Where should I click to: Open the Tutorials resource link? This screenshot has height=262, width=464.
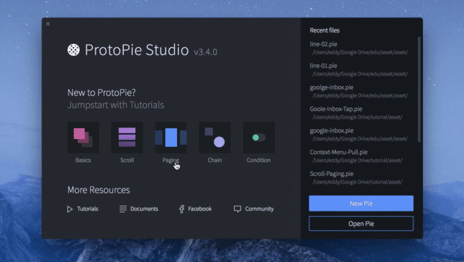pos(83,209)
